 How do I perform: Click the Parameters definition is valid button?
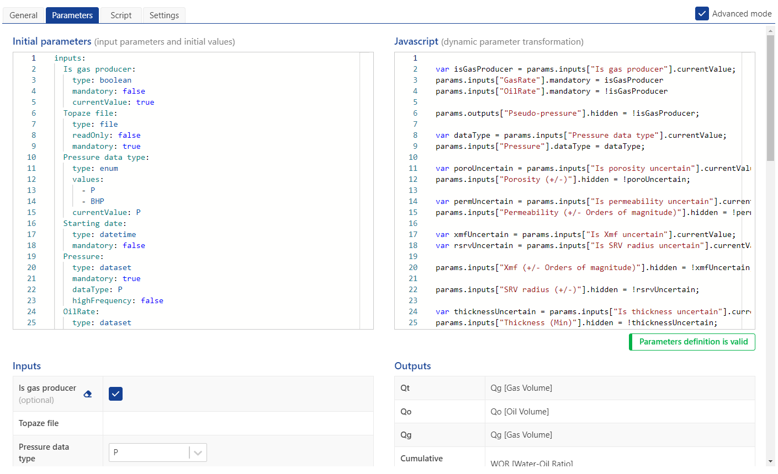(692, 342)
